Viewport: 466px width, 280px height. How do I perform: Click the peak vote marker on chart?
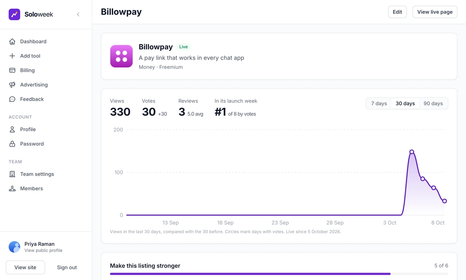[x=412, y=152]
